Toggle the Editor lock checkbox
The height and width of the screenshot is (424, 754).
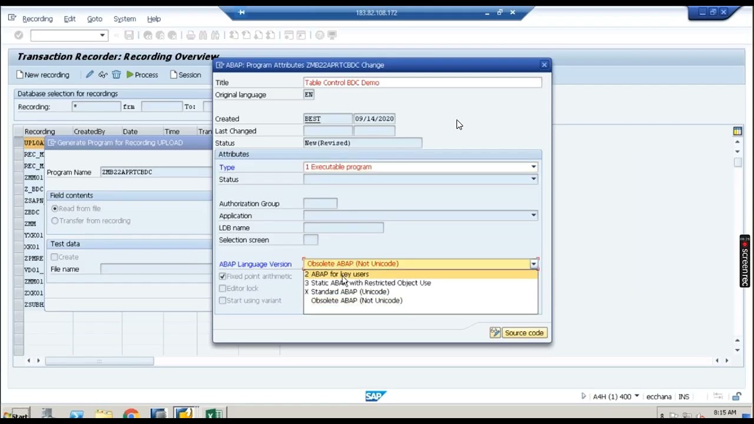[x=223, y=288]
